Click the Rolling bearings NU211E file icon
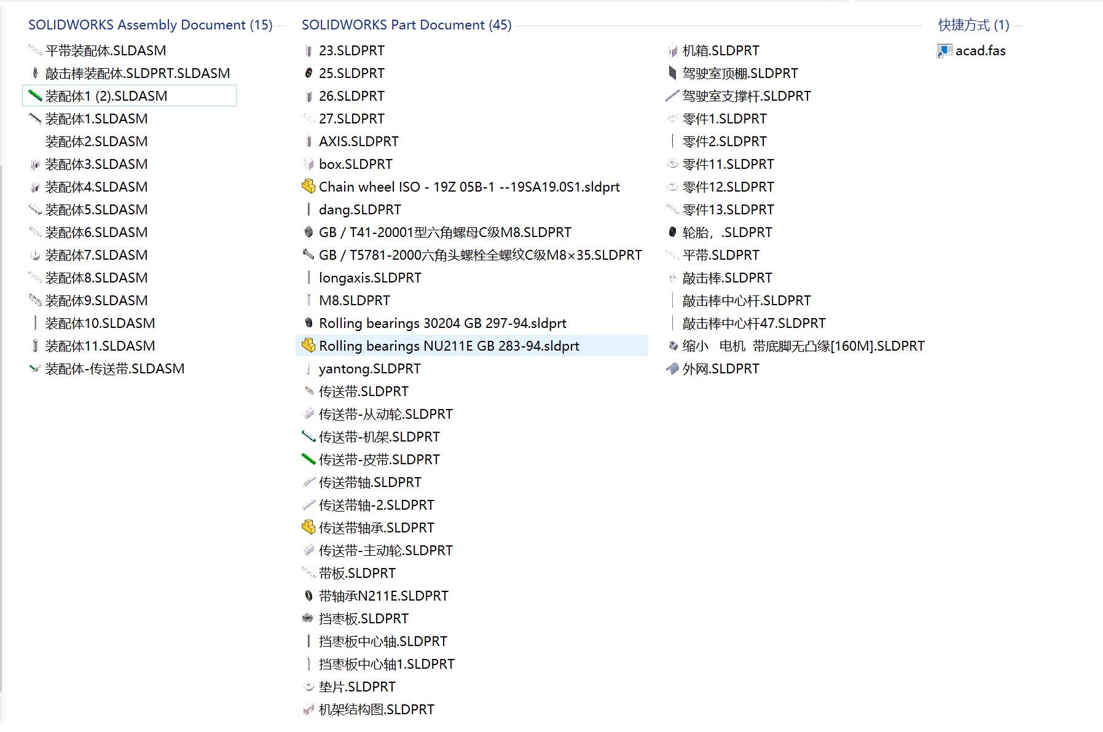Screen dimensions: 1103x732 pyautogui.click(x=308, y=346)
